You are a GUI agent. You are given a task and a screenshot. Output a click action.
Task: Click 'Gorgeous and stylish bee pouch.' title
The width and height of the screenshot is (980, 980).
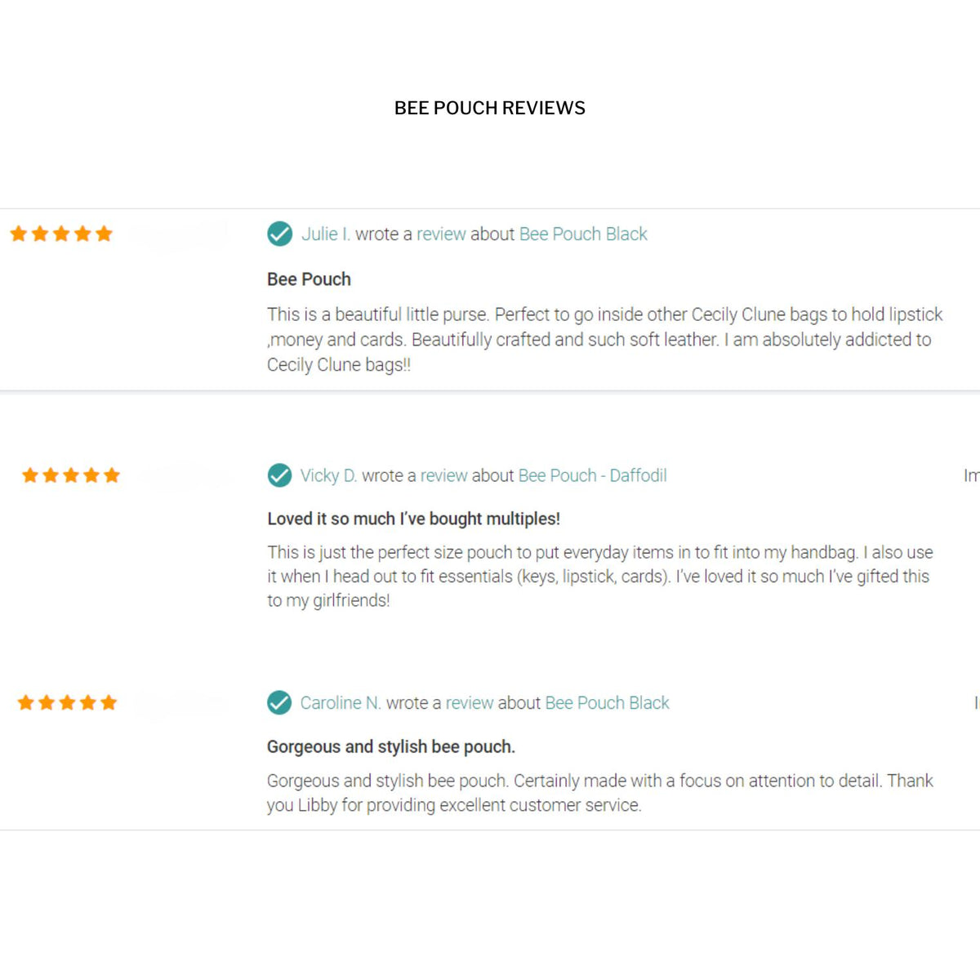[390, 746]
